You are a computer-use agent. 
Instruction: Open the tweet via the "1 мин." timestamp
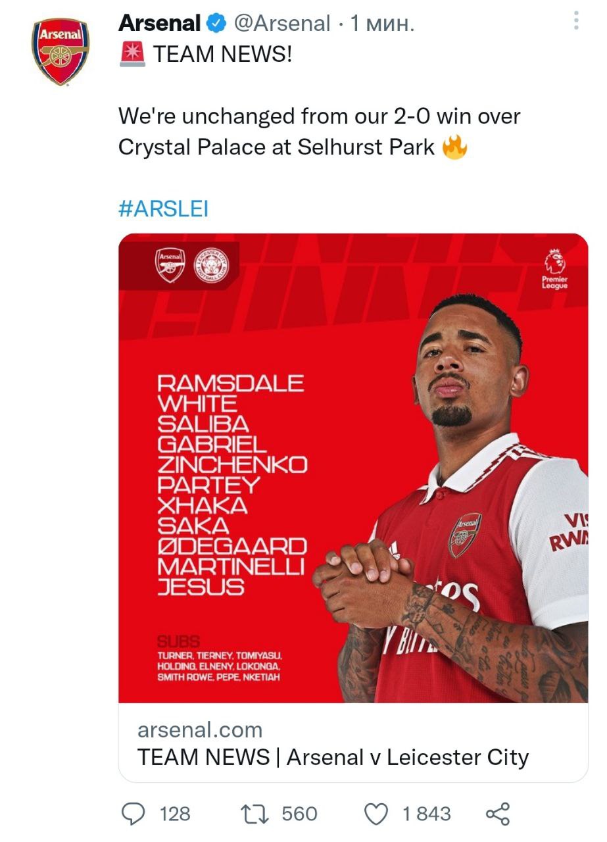381,24
